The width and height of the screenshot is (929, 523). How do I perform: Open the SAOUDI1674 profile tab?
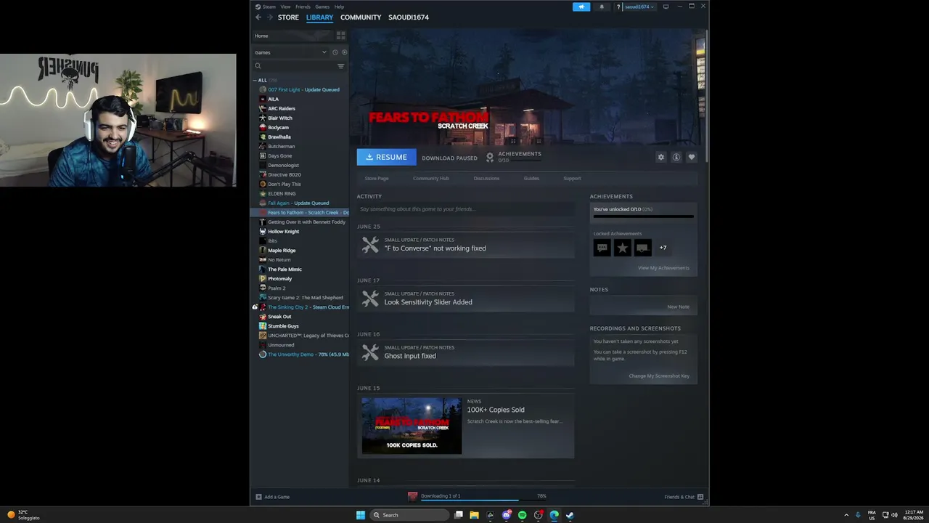pyautogui.click(x=409, y=17)
